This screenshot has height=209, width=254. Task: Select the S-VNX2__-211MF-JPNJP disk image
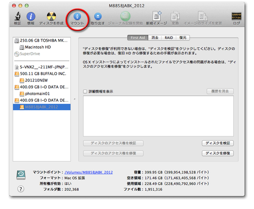(42, 67)
